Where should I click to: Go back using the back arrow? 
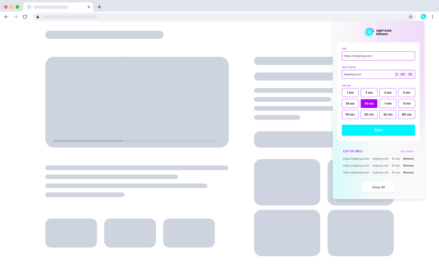pyautogui.click(x=6, y=16)
